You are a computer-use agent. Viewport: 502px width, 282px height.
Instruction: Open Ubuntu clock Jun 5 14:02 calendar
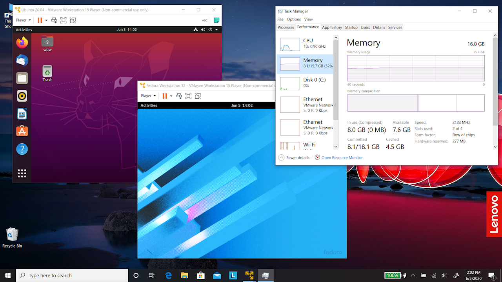point(127,30)
